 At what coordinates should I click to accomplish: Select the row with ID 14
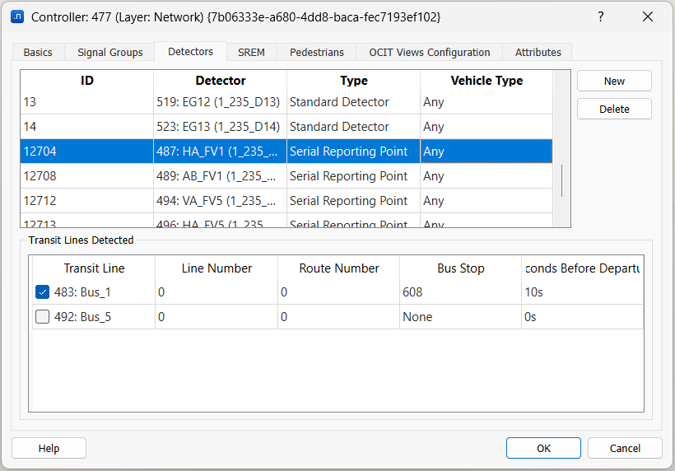(86, 127)
